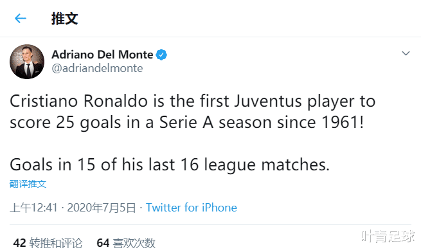The image size is (421, 252).
Task: Open the Adriano Del Monte display name
Action: (102, 55)
